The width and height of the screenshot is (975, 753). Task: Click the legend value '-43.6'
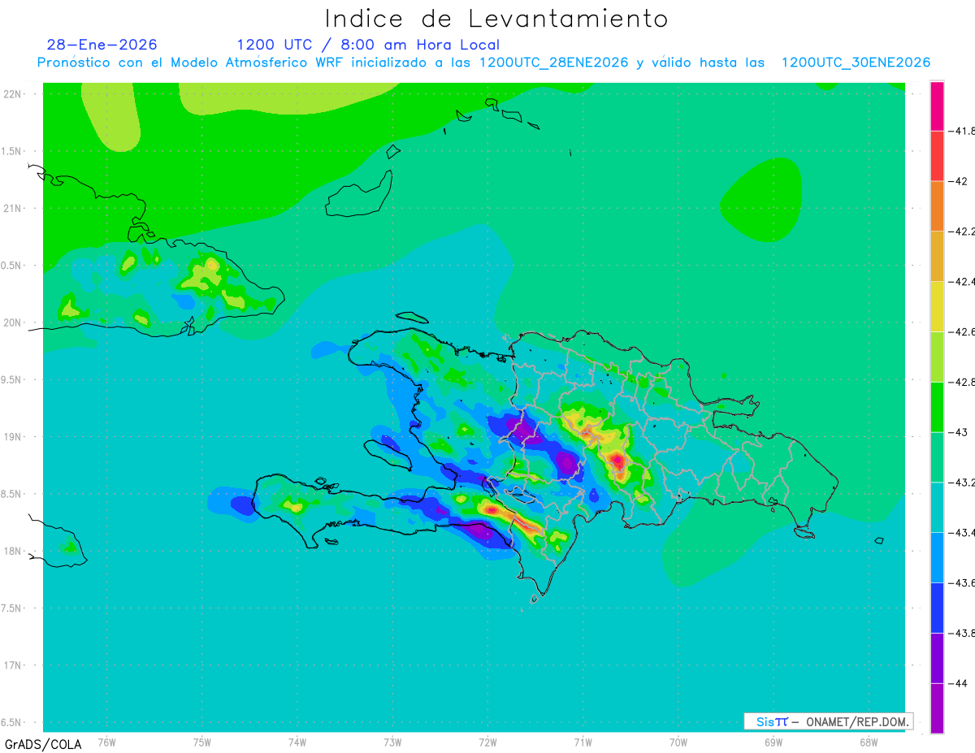point(964,583)
